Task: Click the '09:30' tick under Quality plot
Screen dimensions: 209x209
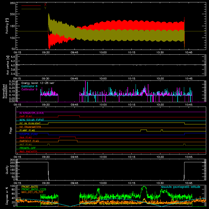Action: (x=46, y=183)
